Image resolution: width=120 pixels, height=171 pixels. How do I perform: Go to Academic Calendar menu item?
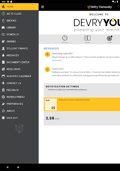(19, 76)
